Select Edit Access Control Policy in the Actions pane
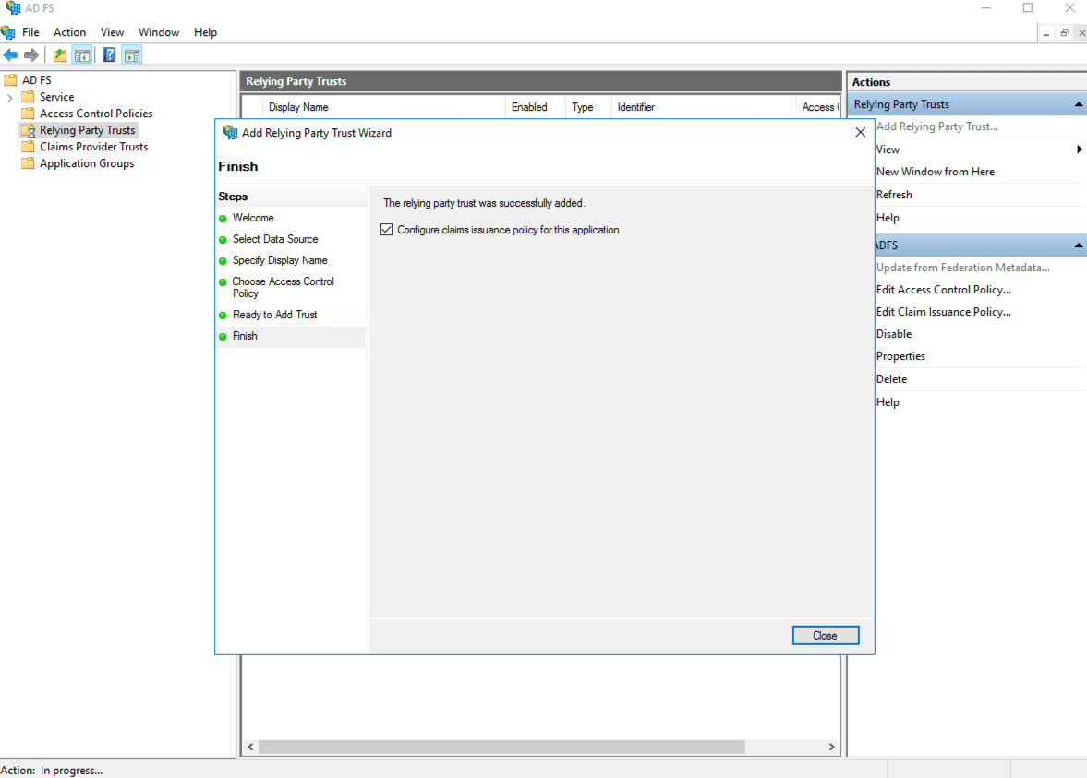Viewport: 1087px width, 778px height. (x=943, y=289)
